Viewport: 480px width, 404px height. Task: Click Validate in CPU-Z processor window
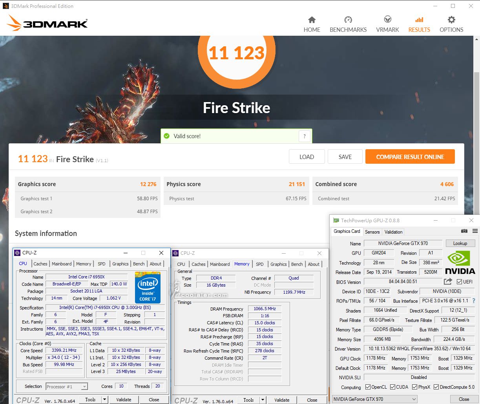[x=124, y=400]
